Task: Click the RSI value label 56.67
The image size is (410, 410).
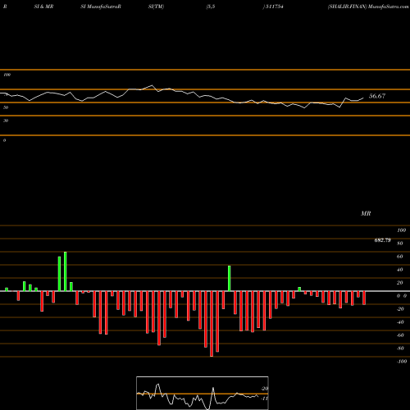Action: point(377,96)
